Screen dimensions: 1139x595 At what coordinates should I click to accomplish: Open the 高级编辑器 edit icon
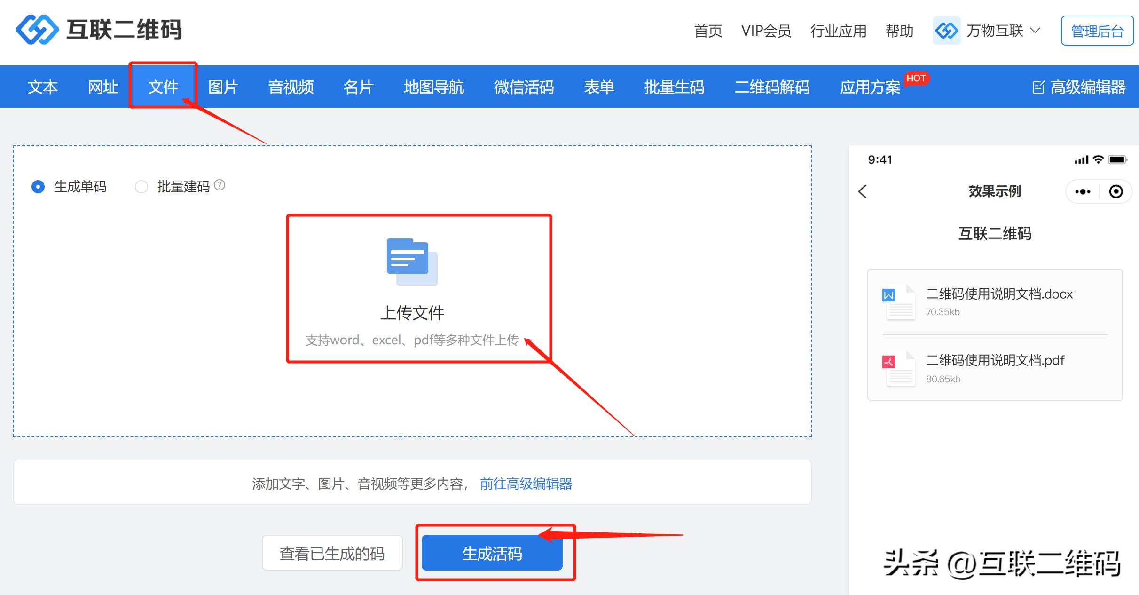pos(1038,87)
